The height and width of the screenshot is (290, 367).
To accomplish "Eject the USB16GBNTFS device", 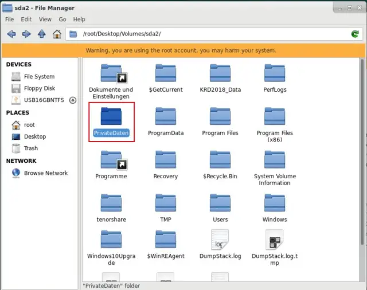I will (73, 100).
